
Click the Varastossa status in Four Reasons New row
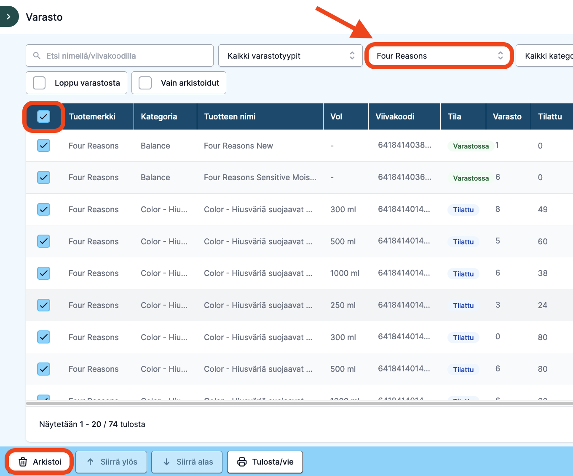click(x=471, y=146)
